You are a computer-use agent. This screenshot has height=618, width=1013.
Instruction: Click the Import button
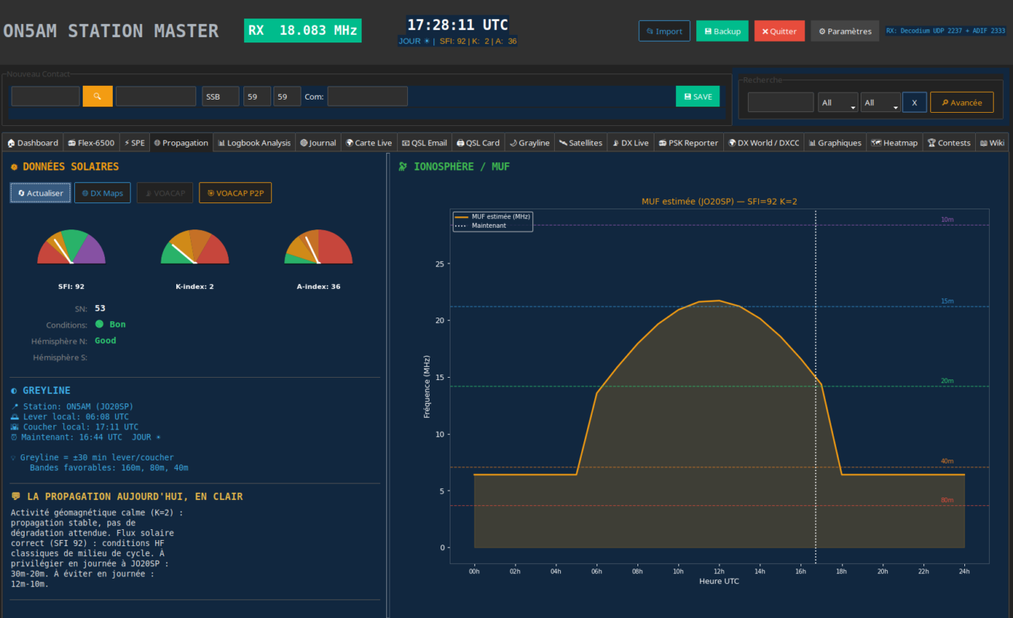665,31
